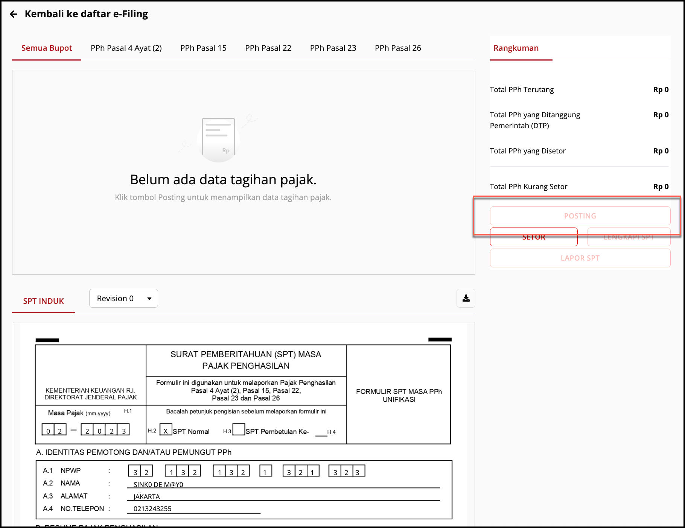Open the SPT INDUK tab
Screen dimensions: 685x528
(43, 301)
